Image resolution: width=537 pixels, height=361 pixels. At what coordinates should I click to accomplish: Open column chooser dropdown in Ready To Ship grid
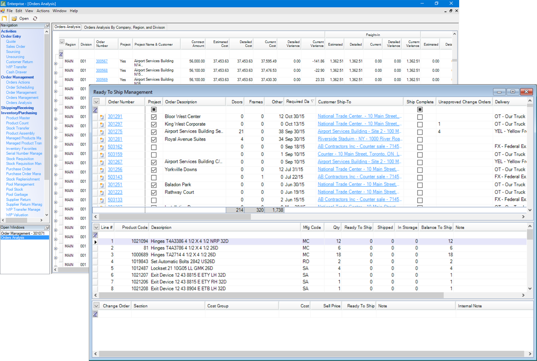97,102
